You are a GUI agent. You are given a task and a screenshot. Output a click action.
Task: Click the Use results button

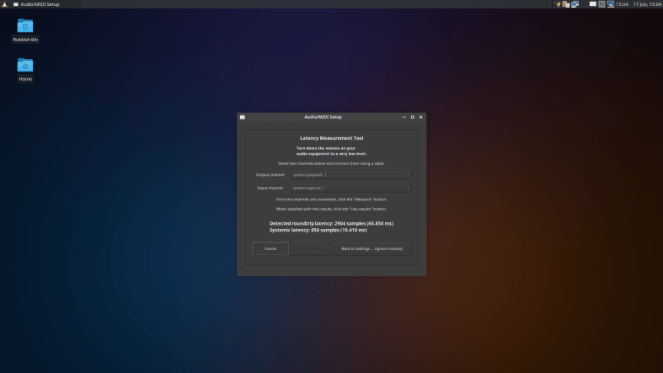point(310,248)
